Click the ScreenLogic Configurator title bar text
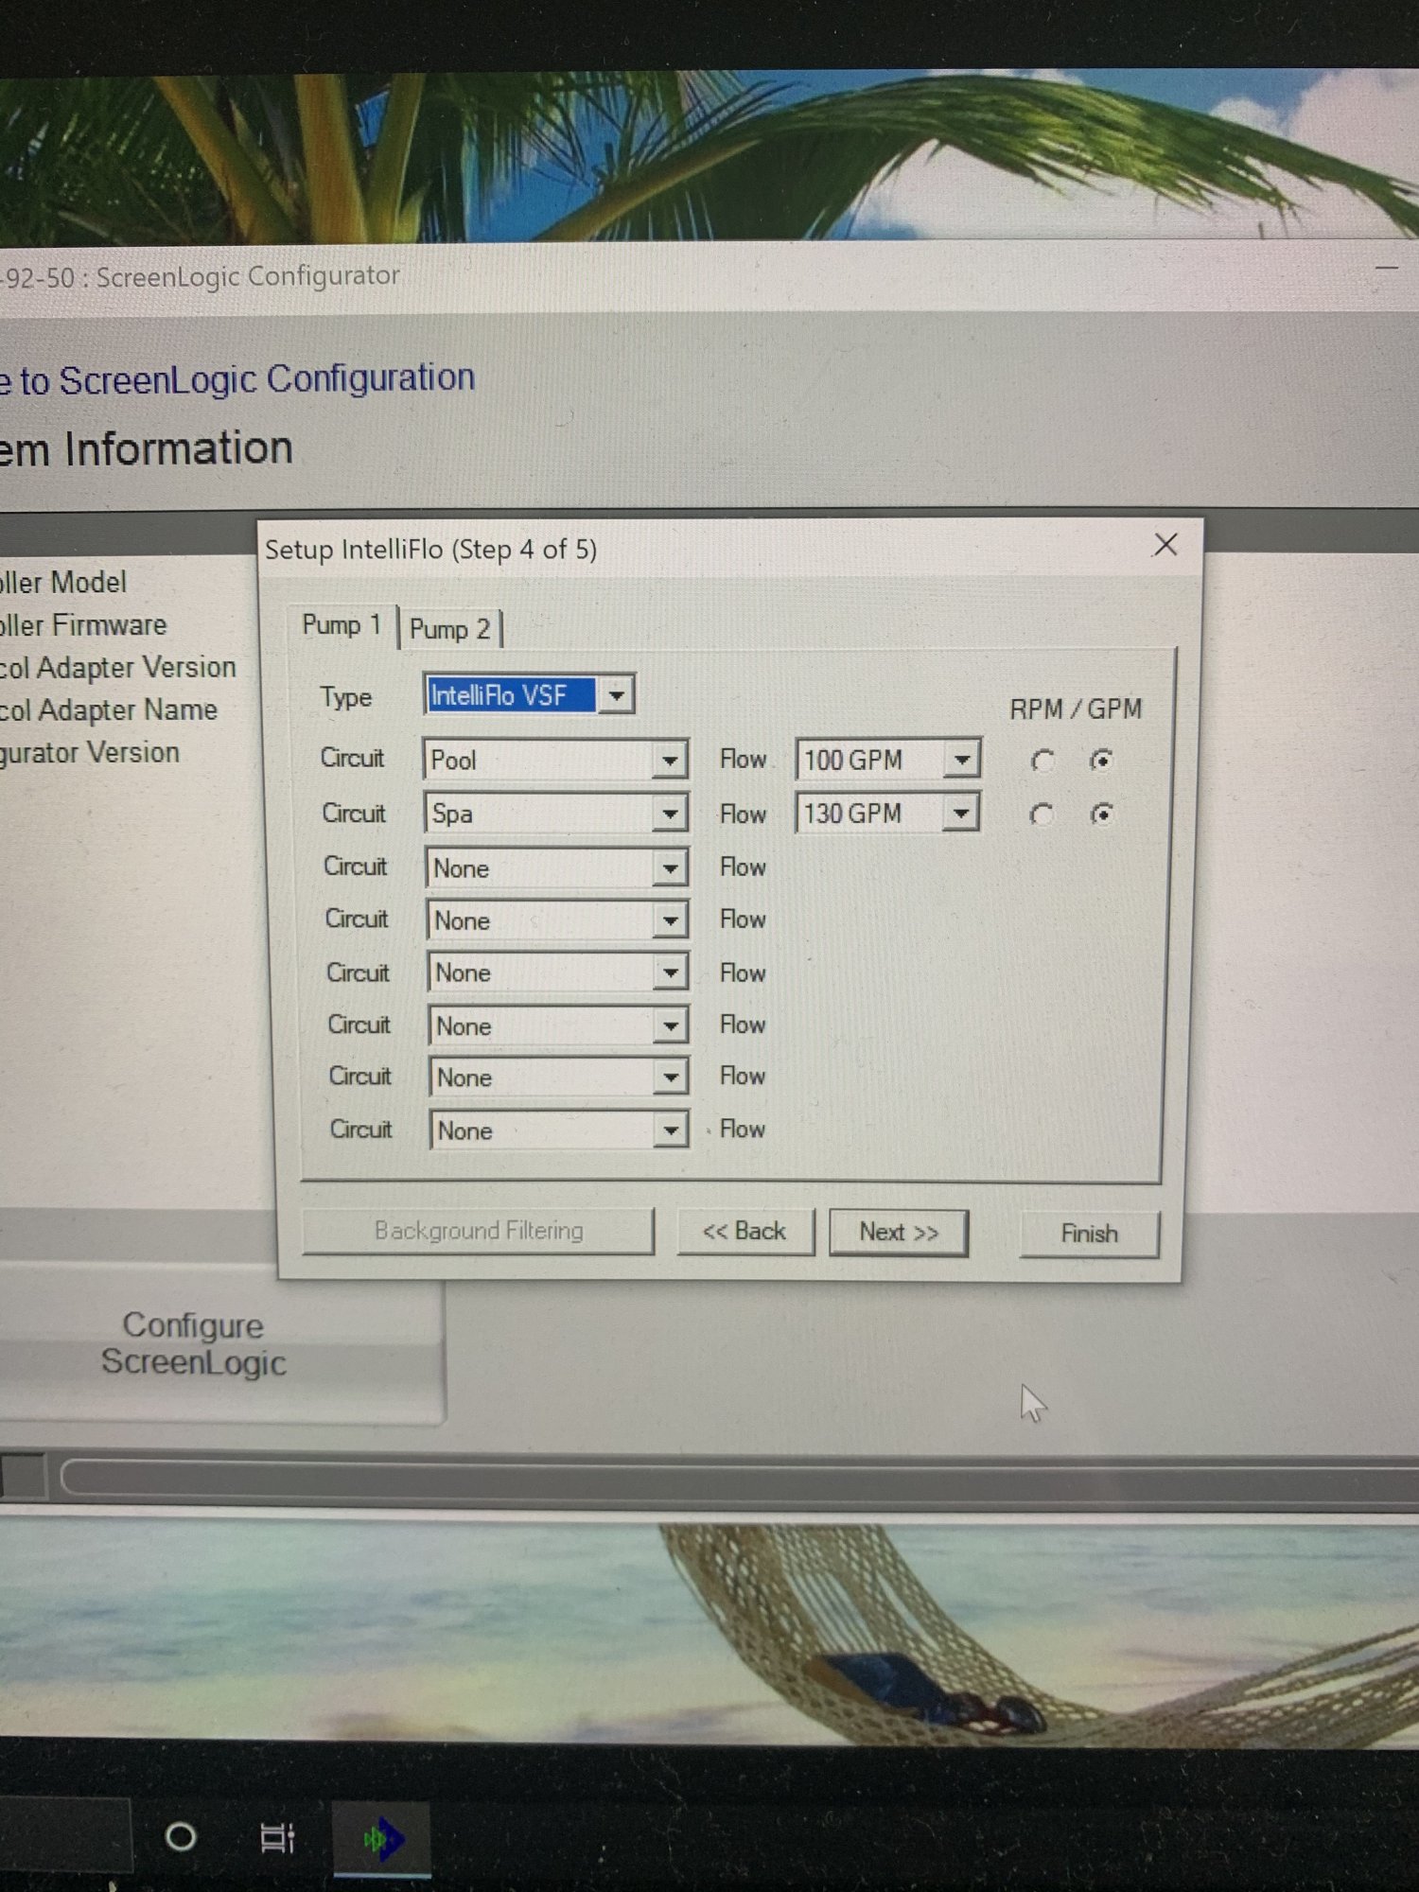The height and width of the screenshot is (1892, 1419). pyautogui.click(x=248, y=276)
